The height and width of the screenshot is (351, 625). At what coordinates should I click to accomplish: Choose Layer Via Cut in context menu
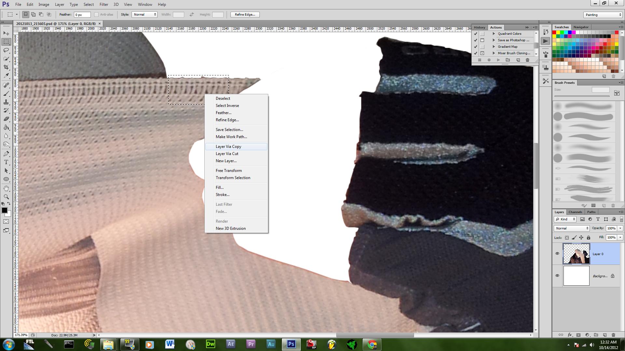(x=236, y=154)
